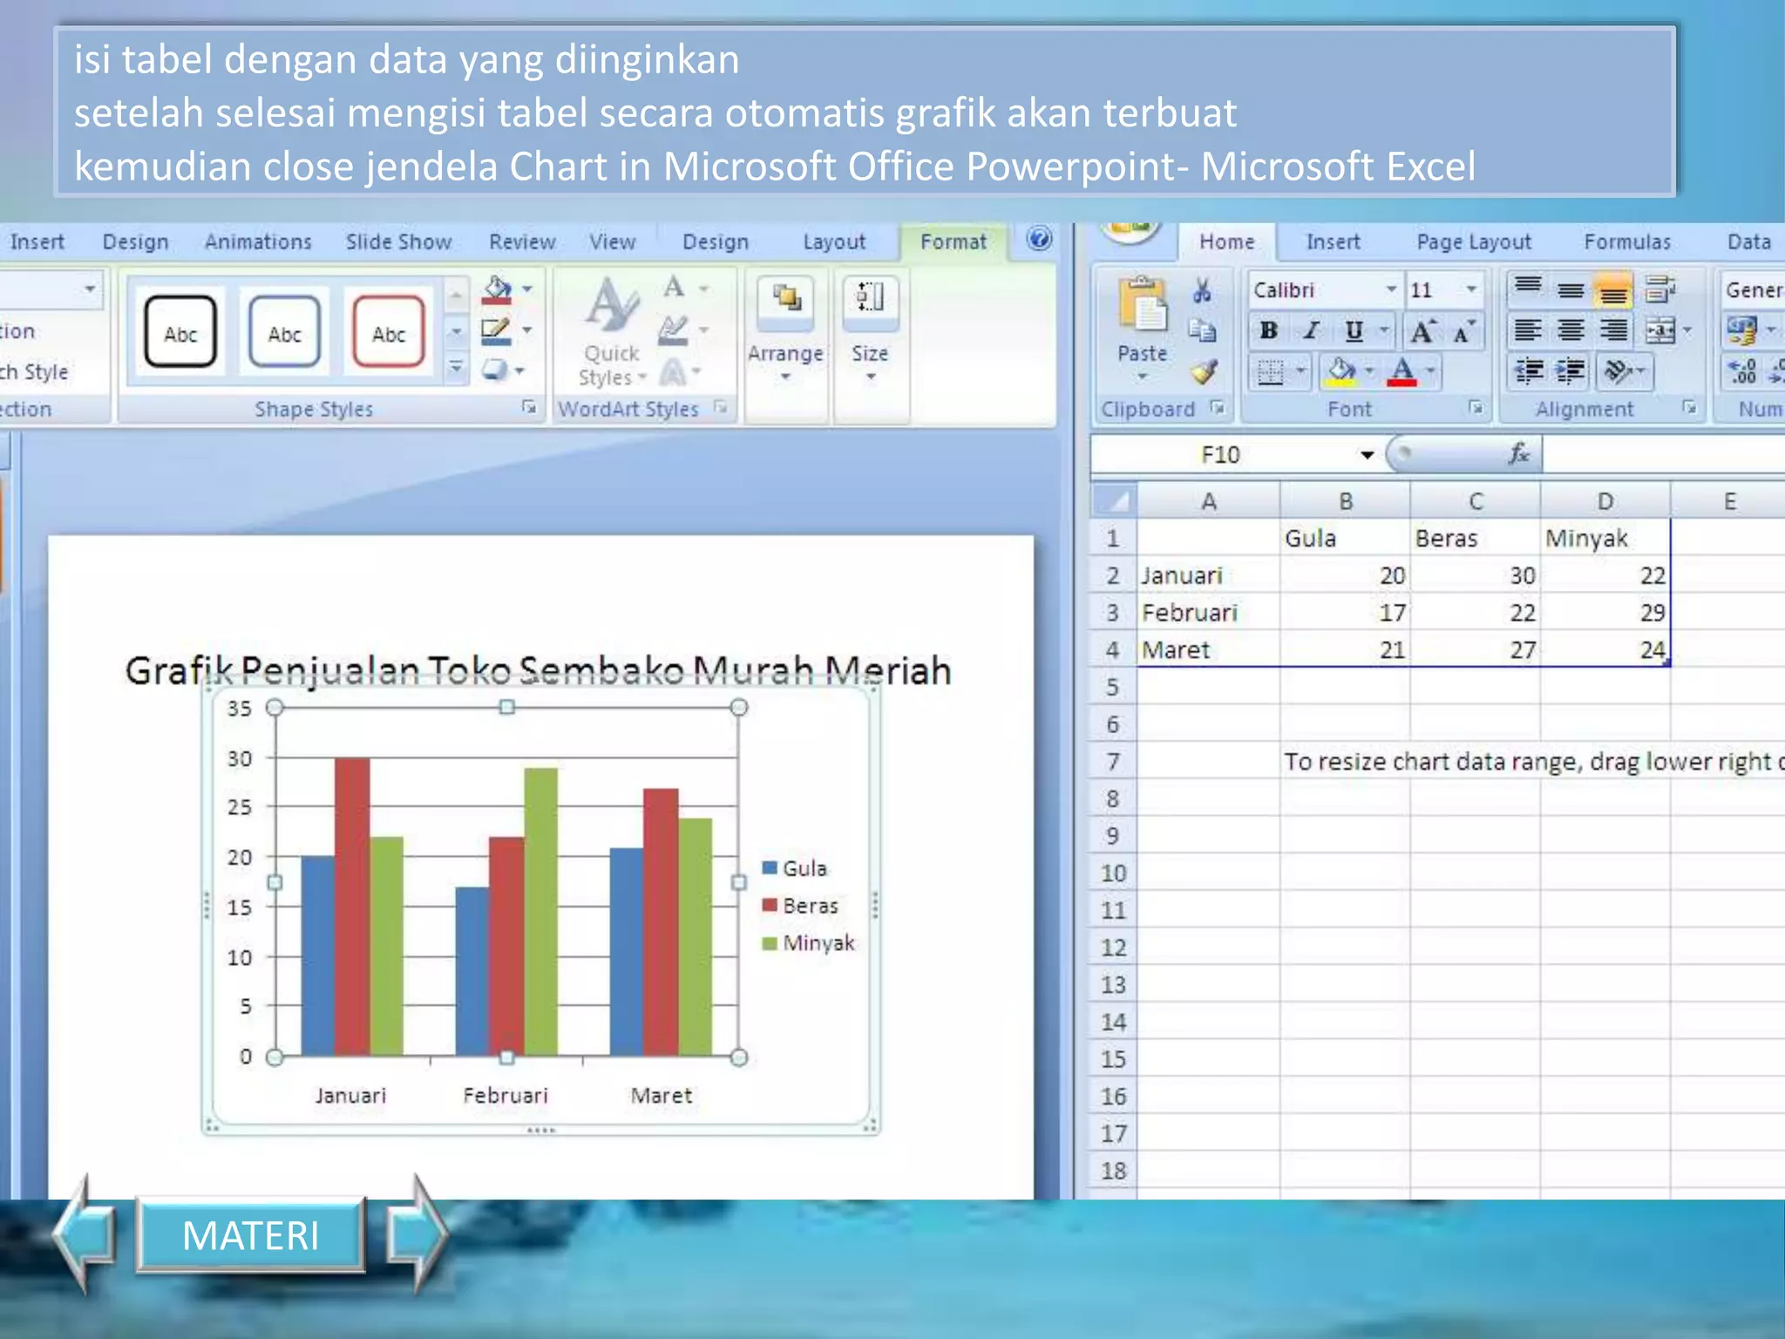Click the MATERI button
This screenshot has width=1785, height=1339.
coord(250,1235)
